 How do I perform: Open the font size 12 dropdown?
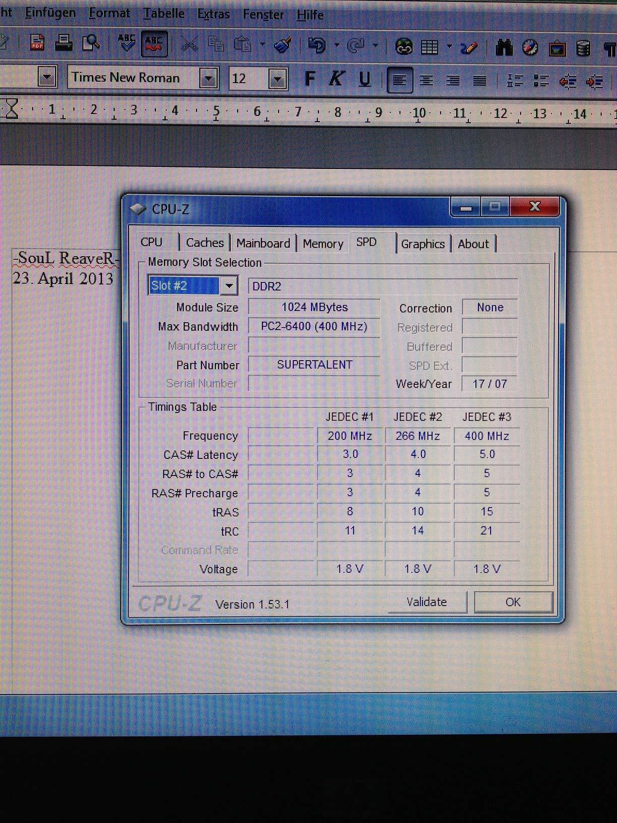[277, 79]
